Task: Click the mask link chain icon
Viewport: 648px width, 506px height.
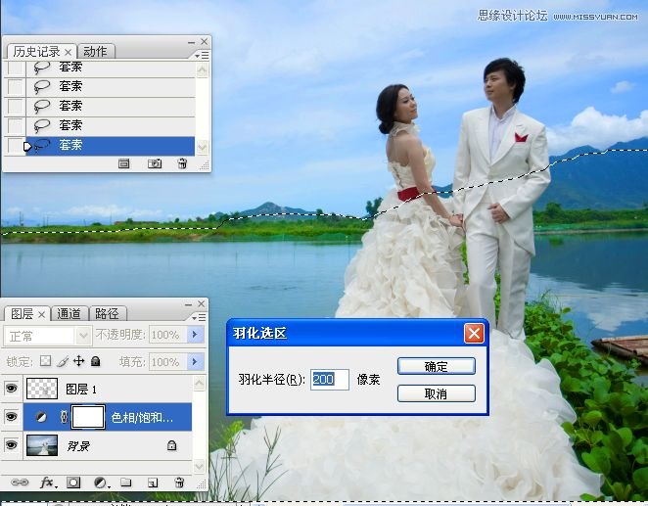Action: point(64,417)
